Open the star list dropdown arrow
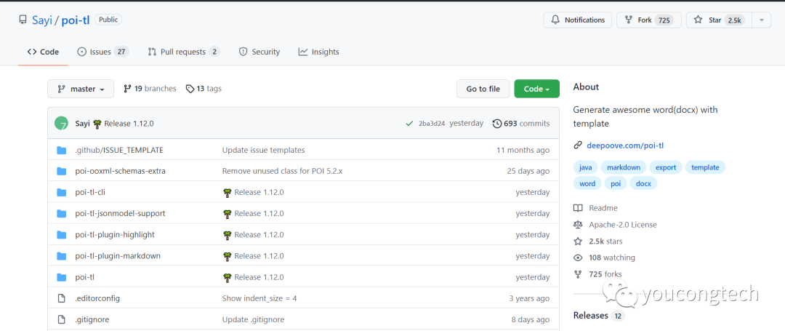The width and height of the screenshot is (785, 331). click(x=762, y=20)
